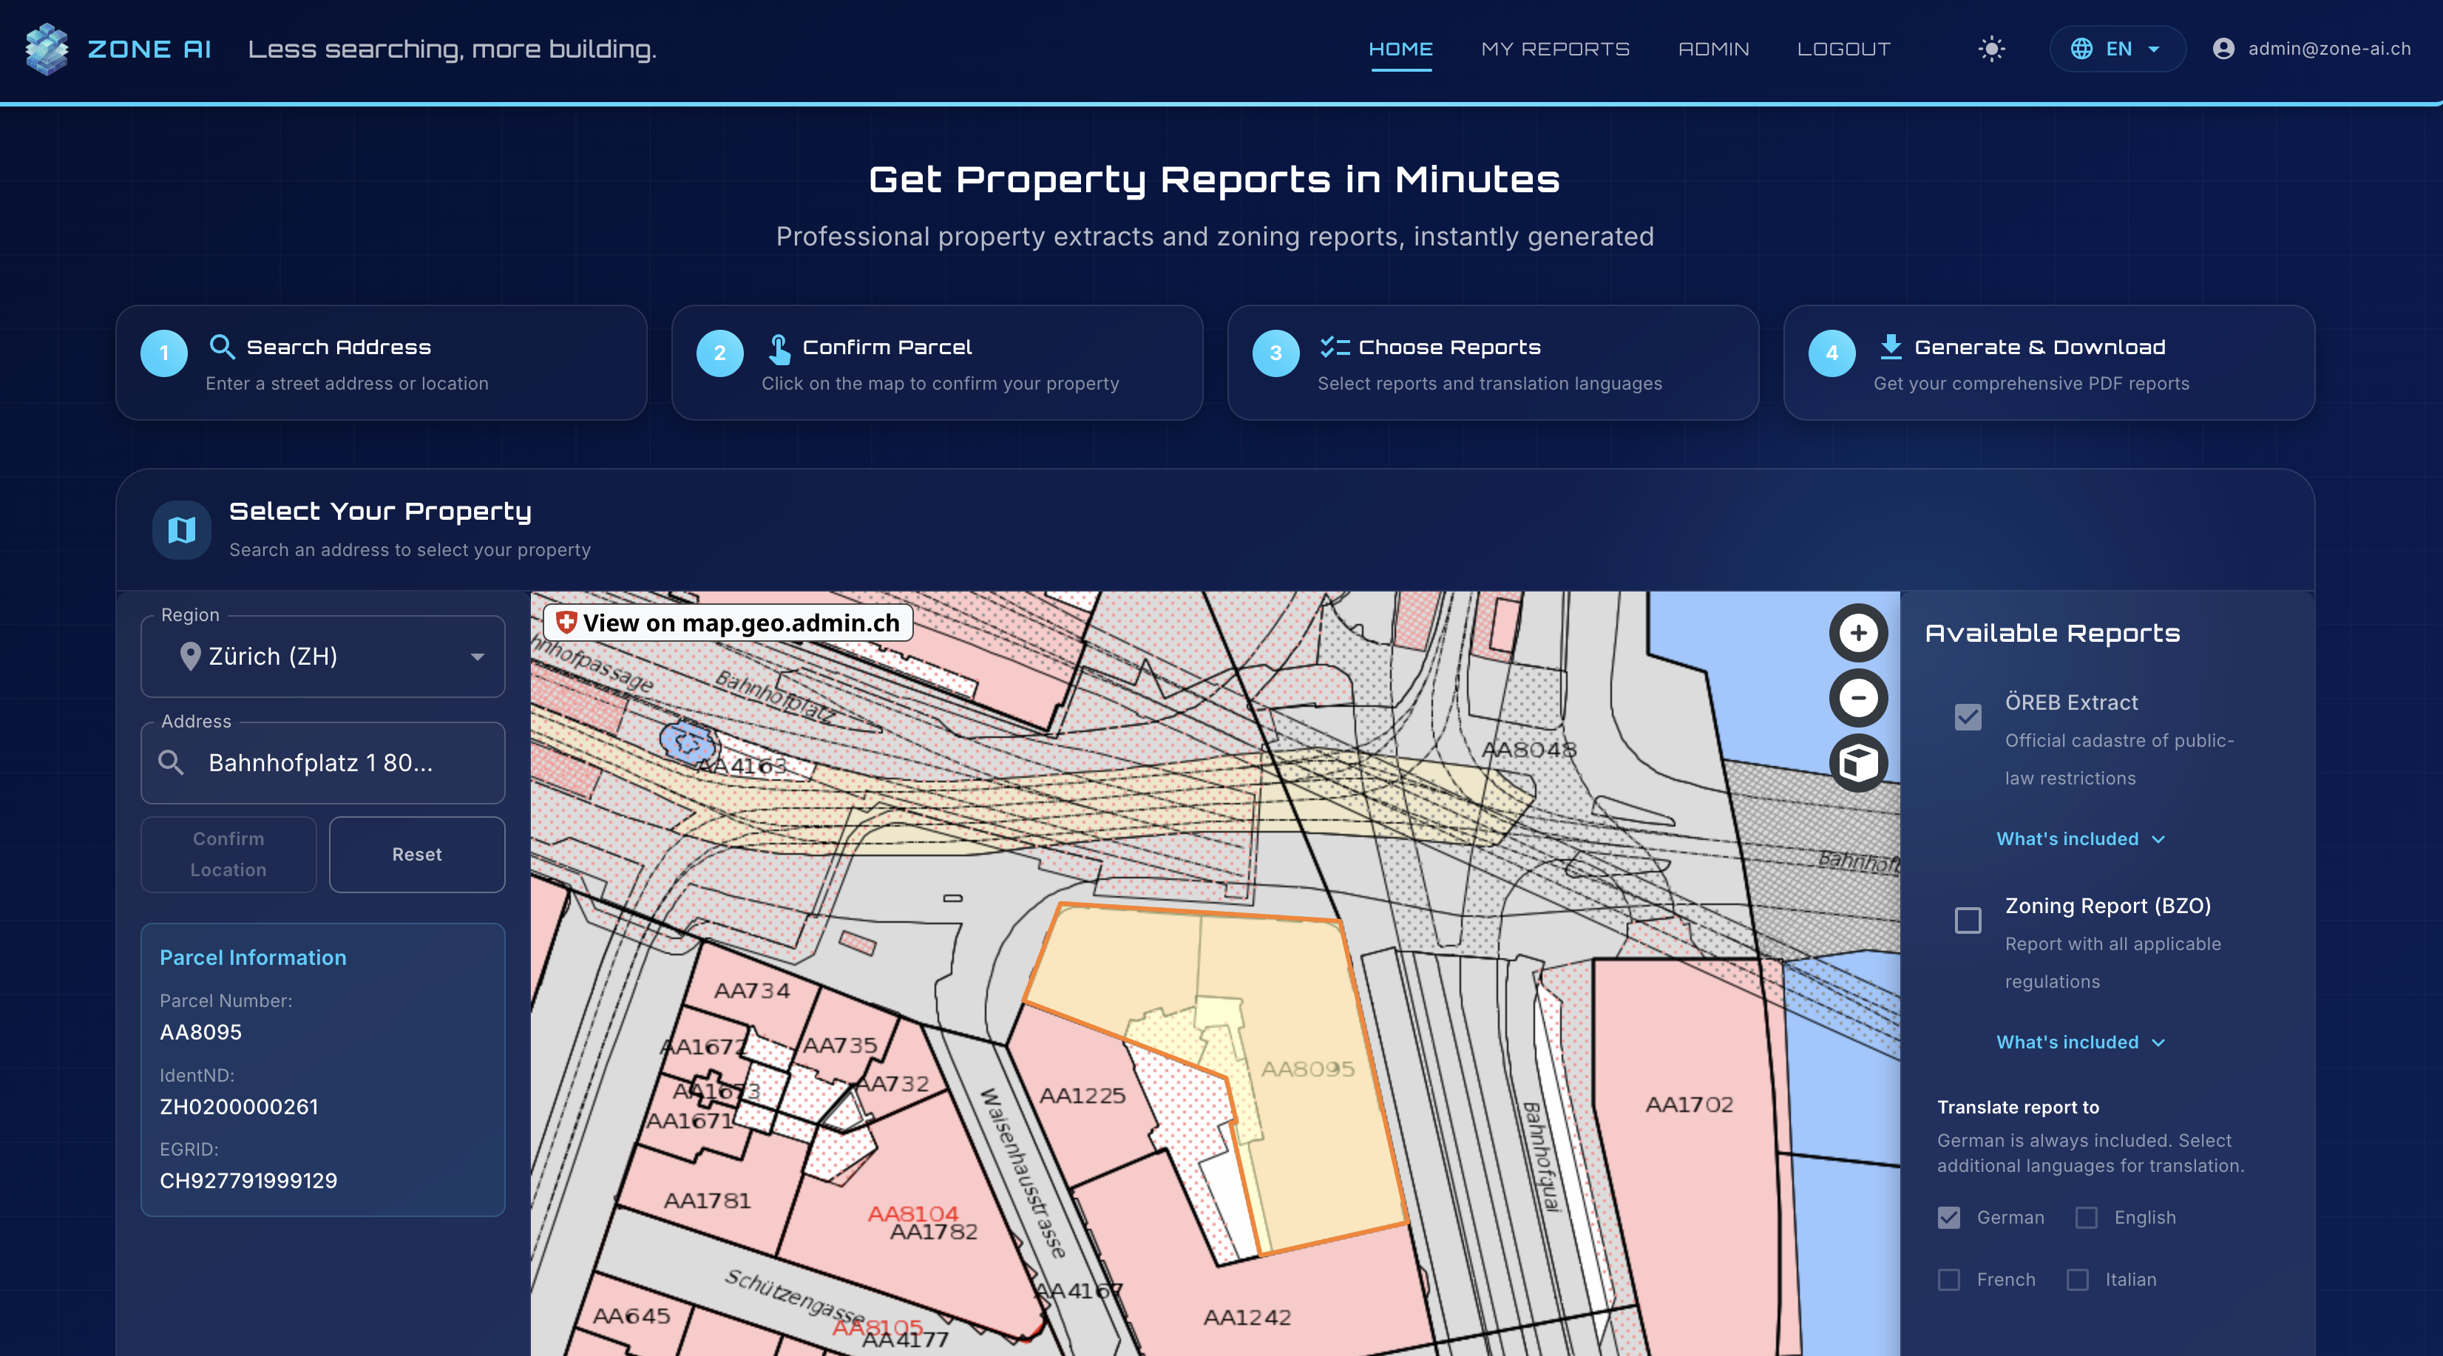The image size is (2443, 1356).
Task: Switch theme with the sun icon
Action: click(1991, 50)
